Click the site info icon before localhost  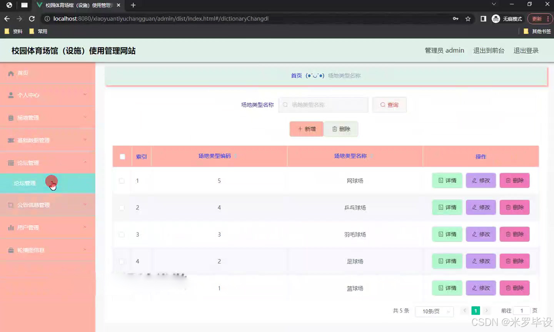point(47,18)
